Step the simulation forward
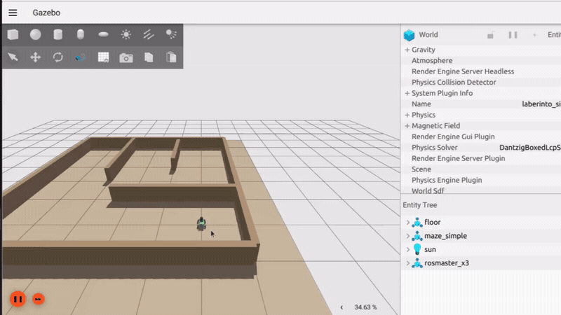The image size is (561, 315). [x=39, y=299]
